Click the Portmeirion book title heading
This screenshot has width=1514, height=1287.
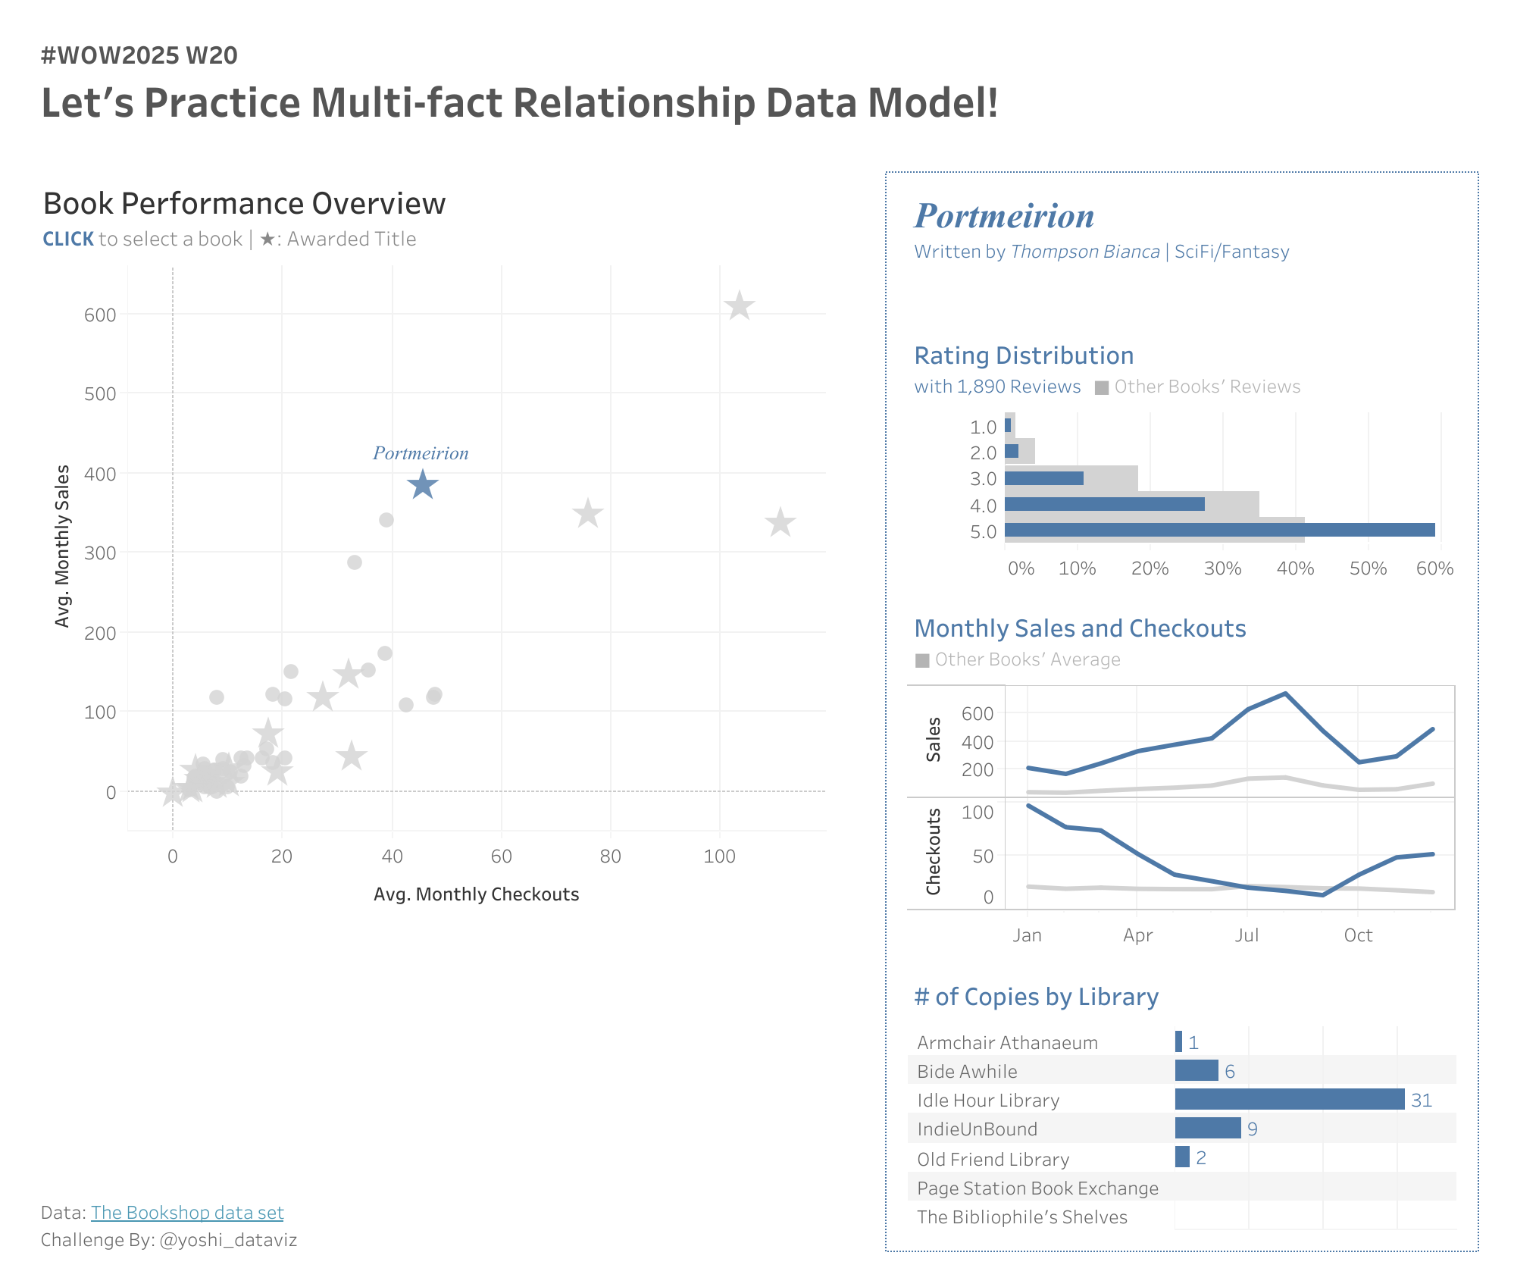[x=1004, y=216]
